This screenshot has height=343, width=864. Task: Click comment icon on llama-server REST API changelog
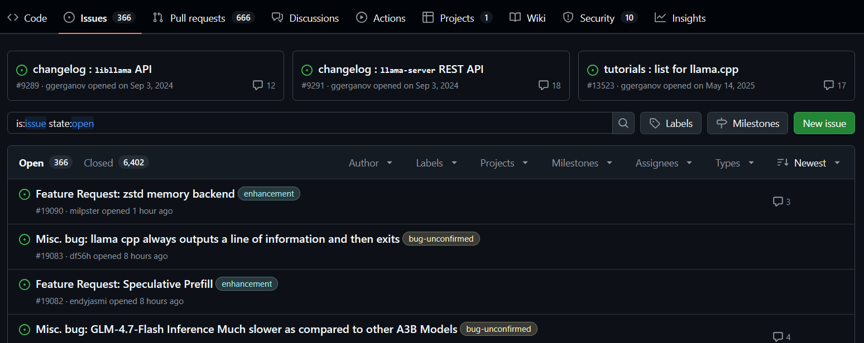tap(543, 85)
